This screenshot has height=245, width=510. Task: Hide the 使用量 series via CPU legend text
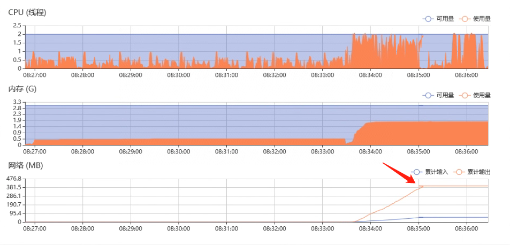coord(482,19)
